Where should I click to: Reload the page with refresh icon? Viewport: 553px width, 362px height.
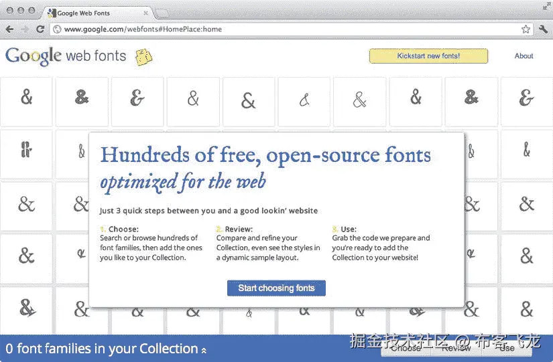(40, 29)
